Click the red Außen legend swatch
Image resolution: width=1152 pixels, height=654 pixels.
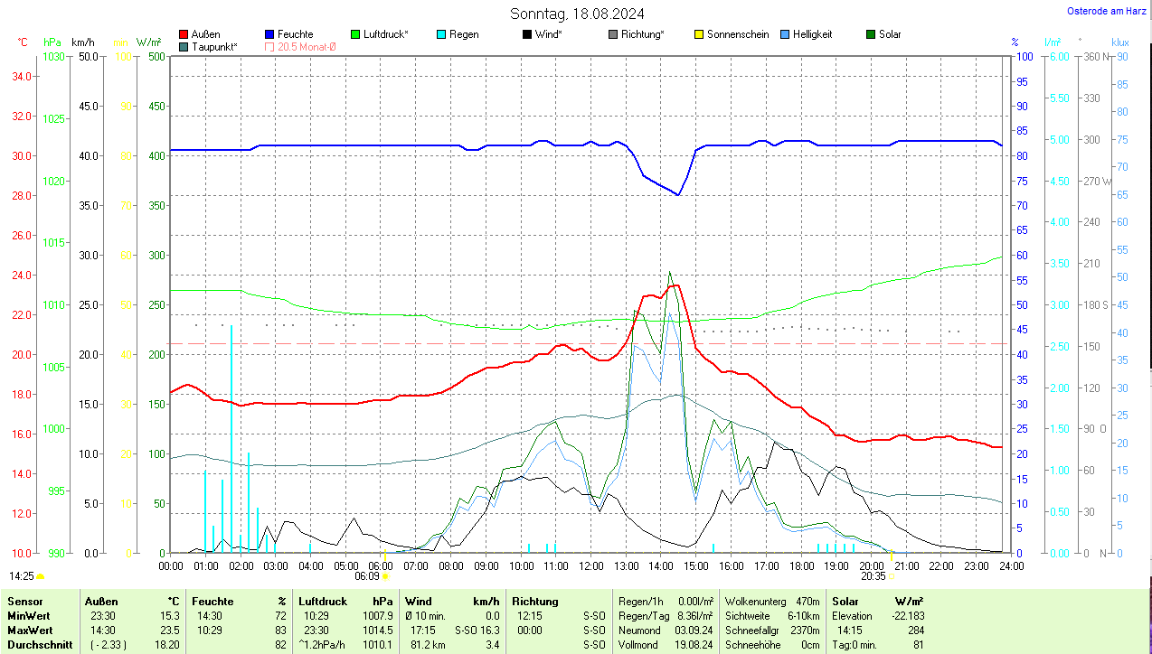[x=184, y=34]
